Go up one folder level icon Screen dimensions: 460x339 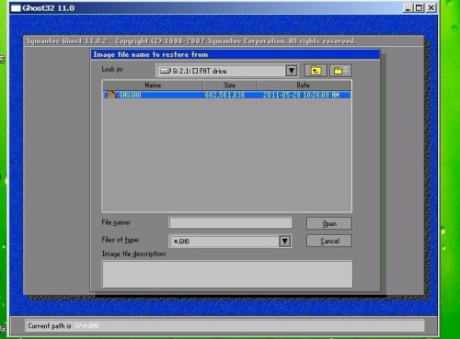(316, 71)
